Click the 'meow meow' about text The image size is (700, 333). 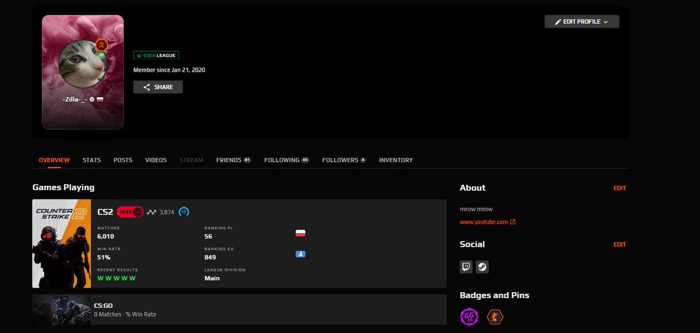pos(475,209)
